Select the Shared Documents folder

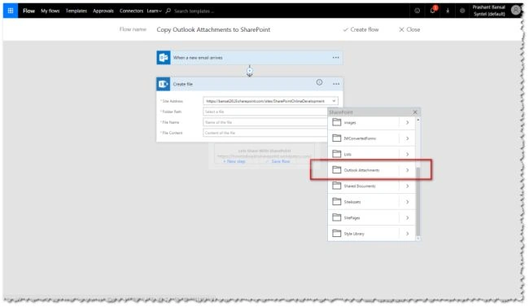point(363,186)
